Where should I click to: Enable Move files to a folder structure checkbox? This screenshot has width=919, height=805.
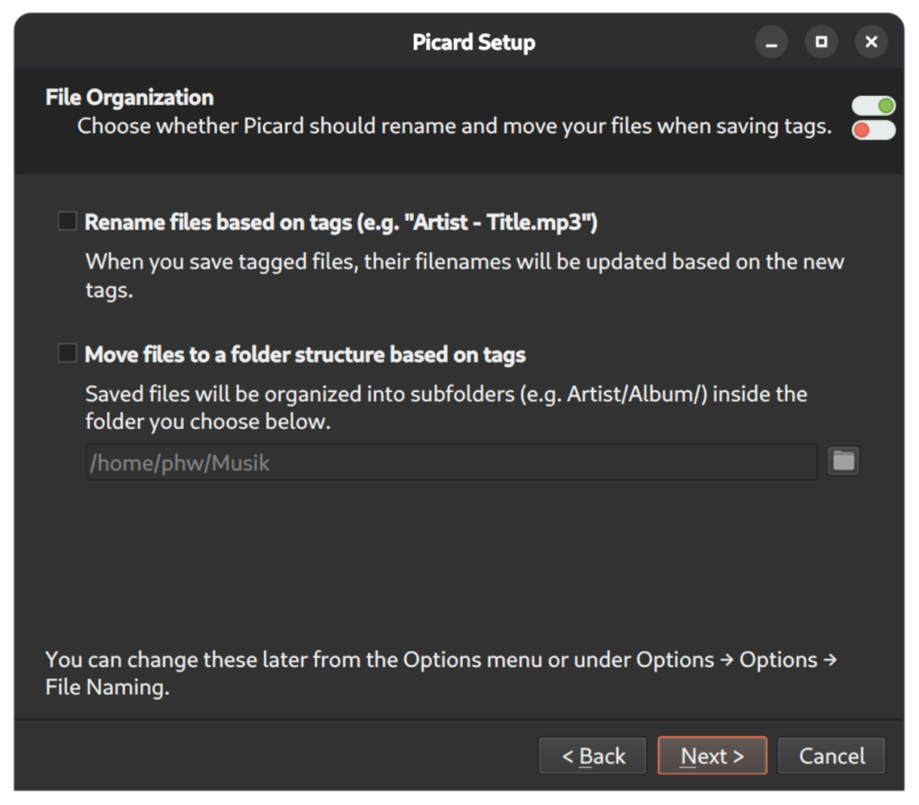67,354
